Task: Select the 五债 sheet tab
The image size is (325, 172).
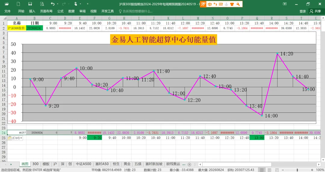Action: tap(138, 164)
